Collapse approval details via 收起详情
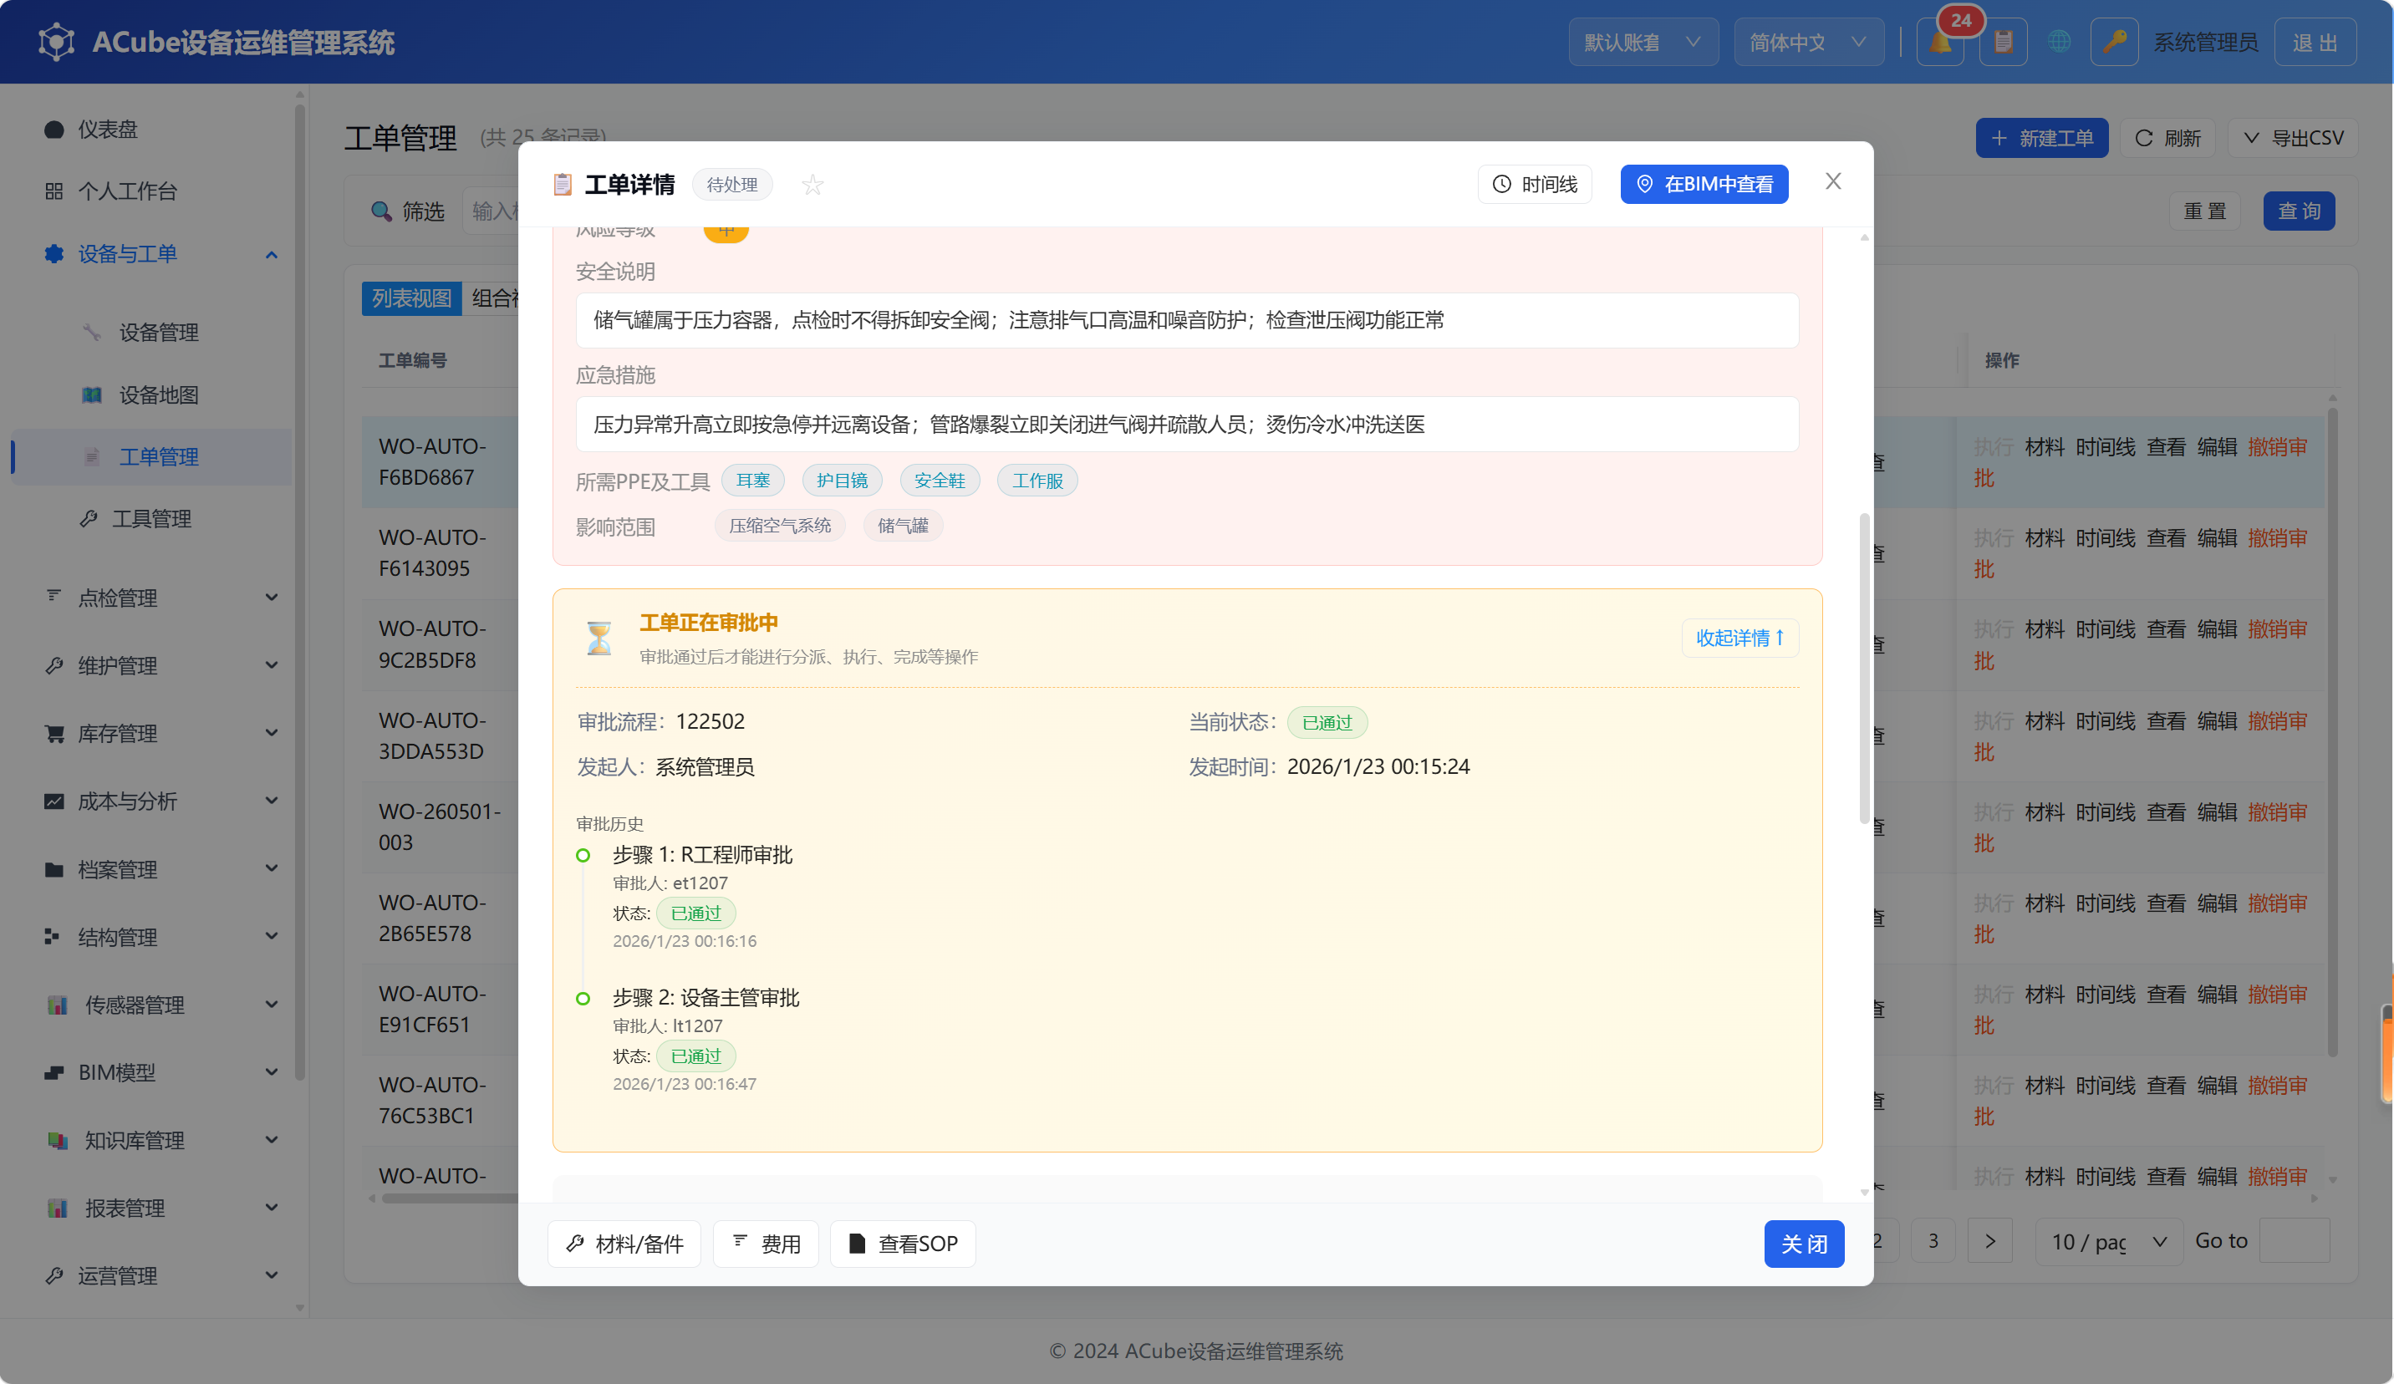Screen dimensions: 2394x1384 click(x=1739, y=638)
